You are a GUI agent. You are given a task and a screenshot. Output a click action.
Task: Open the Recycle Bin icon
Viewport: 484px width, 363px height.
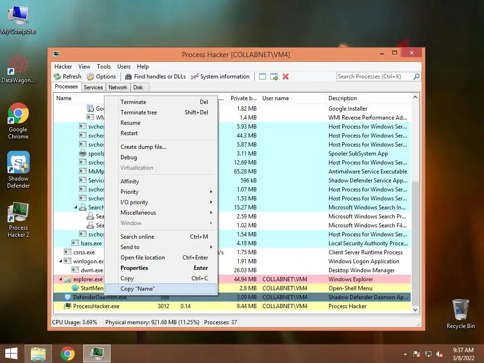(460, 314)
